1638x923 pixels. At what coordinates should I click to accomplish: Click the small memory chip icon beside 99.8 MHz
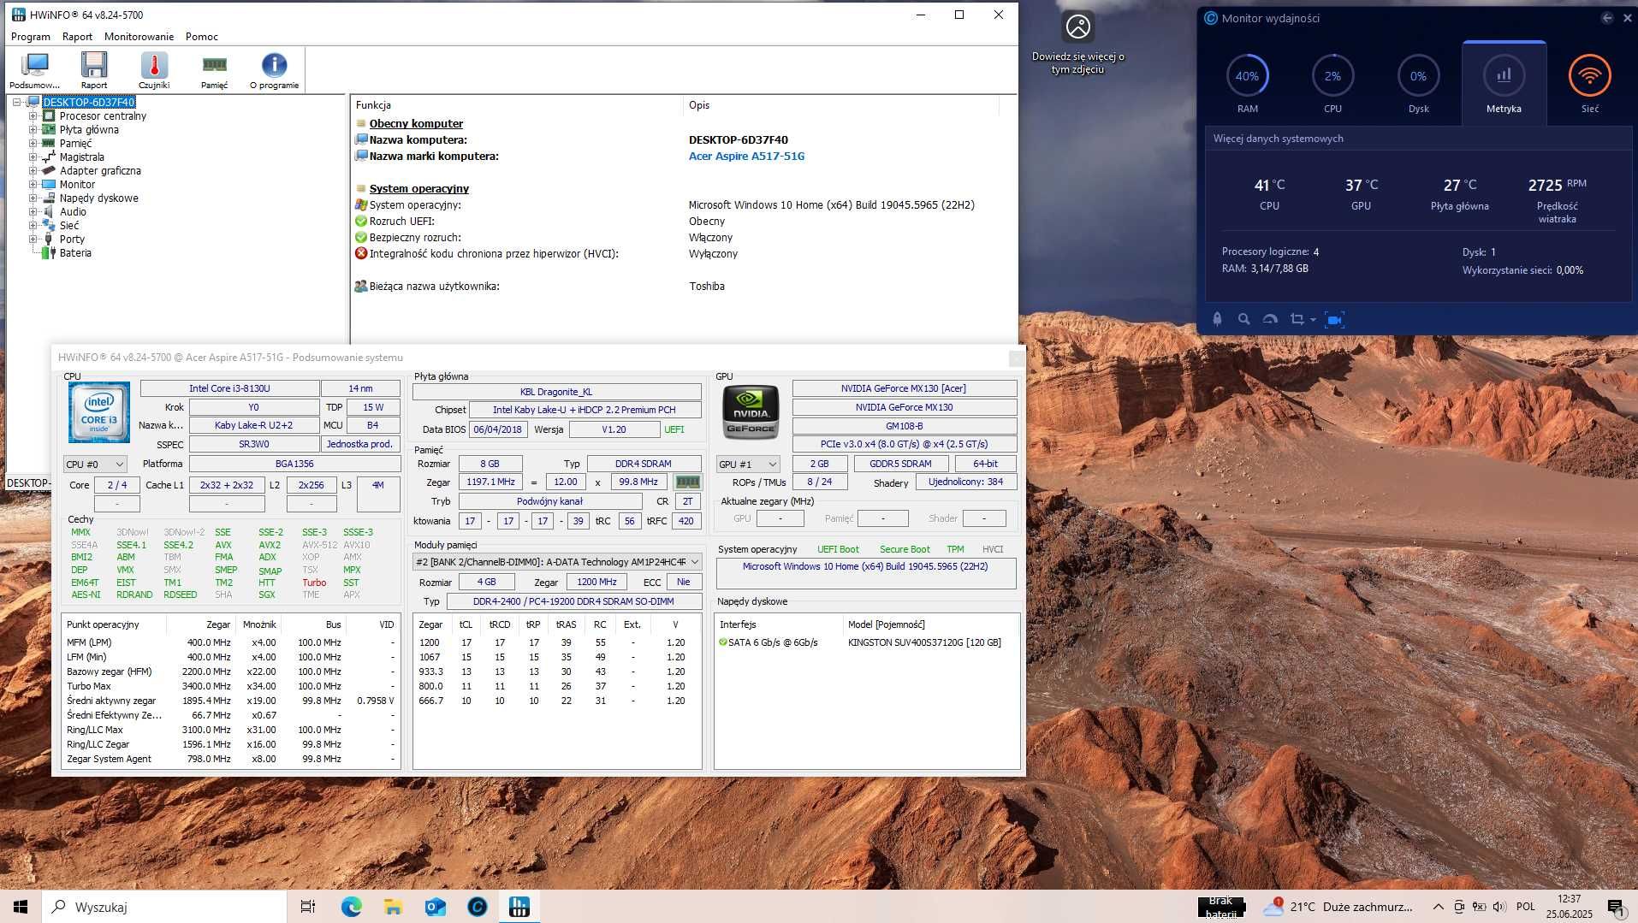687,482
